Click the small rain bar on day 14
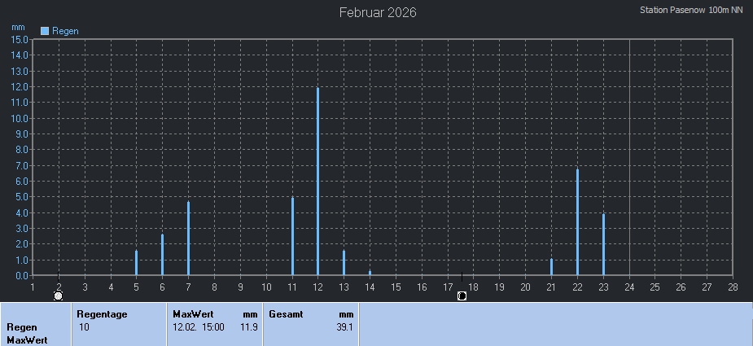 [370, 273]
